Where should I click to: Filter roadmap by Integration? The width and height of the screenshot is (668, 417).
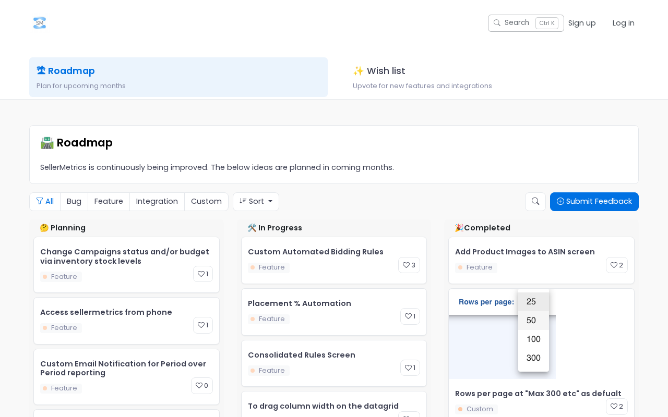pyautogui.click(x=157, y=202)
